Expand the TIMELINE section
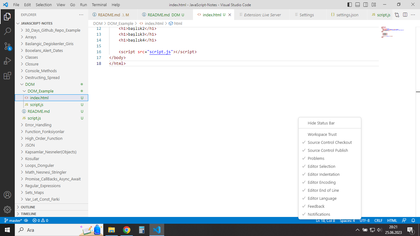 51,214
